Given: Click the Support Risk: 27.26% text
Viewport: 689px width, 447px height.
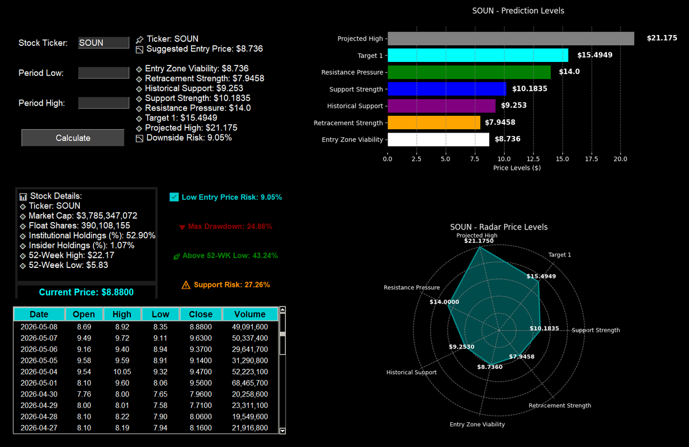Looking at the screenshot, I should coord(232,285).
